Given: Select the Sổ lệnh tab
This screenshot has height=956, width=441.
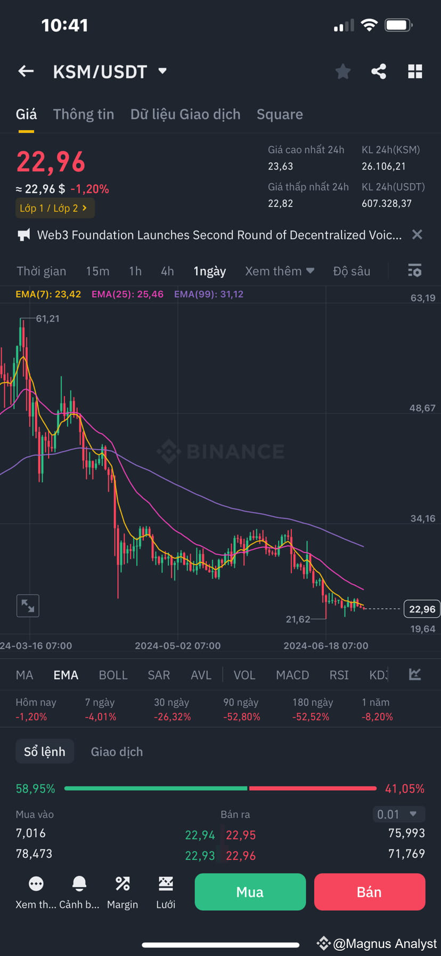Looking at the screenshot, I should [x=45, y=752].
